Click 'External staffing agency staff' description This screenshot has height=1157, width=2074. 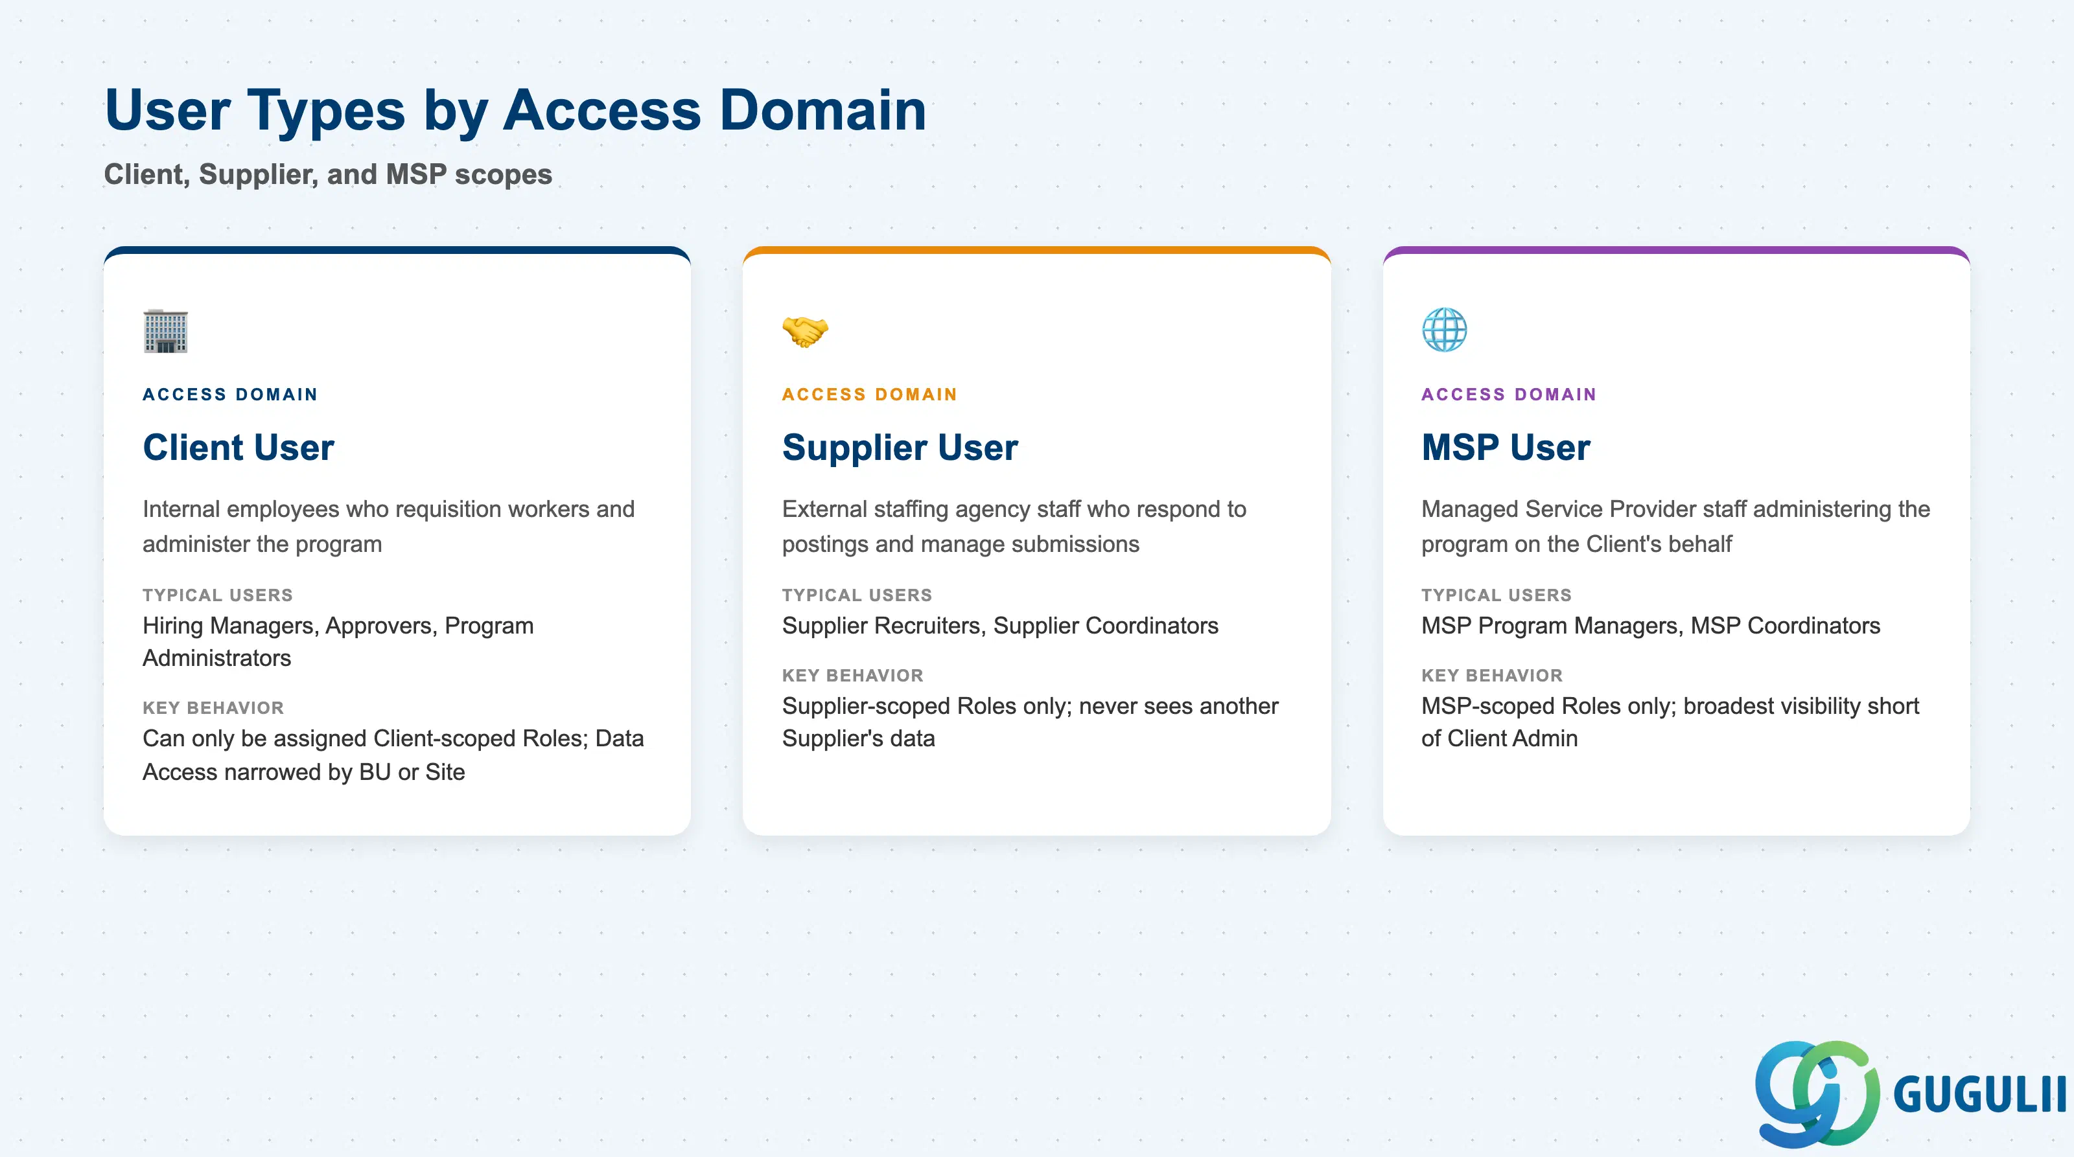(1014, 526)
